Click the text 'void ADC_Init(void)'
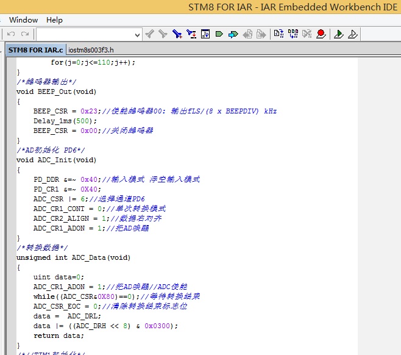Screen dimensions: 401x355 click(56, 160)
